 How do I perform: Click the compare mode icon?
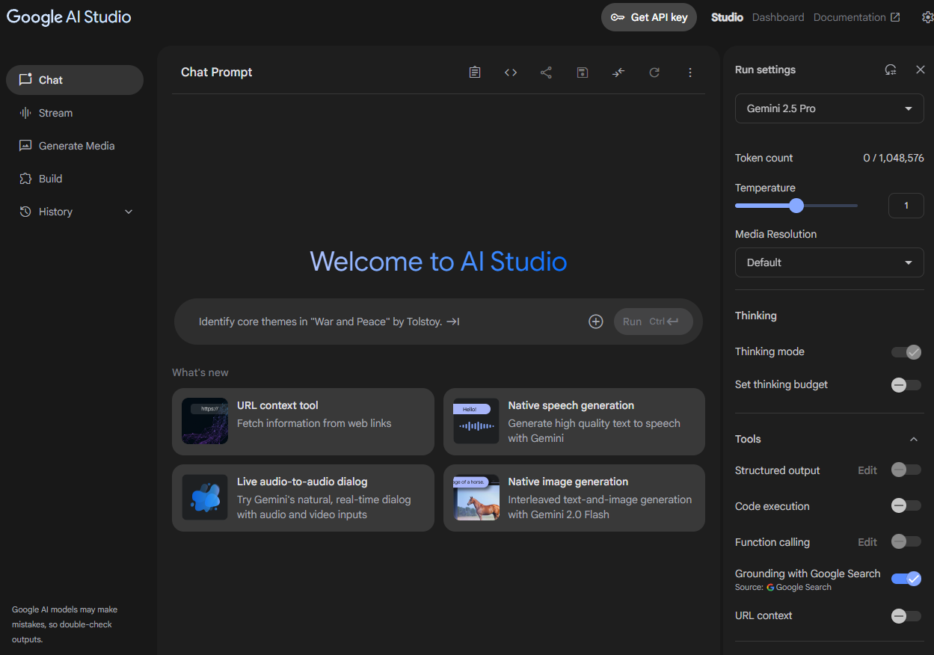point(618,73)
